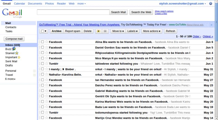Star the Karina Martinez Weis email

pos(47,101)
